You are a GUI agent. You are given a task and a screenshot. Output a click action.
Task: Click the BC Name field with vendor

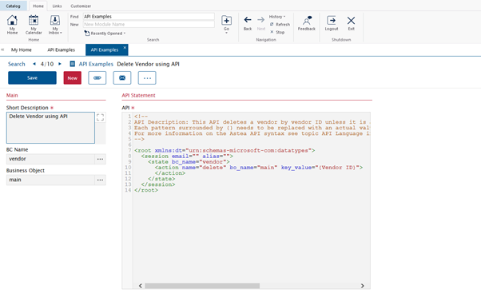pos(50,159)
